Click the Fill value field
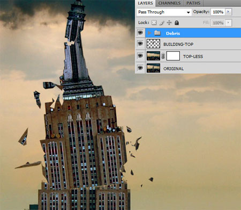This screenshot has width=241, height=210. coord(218,23)
